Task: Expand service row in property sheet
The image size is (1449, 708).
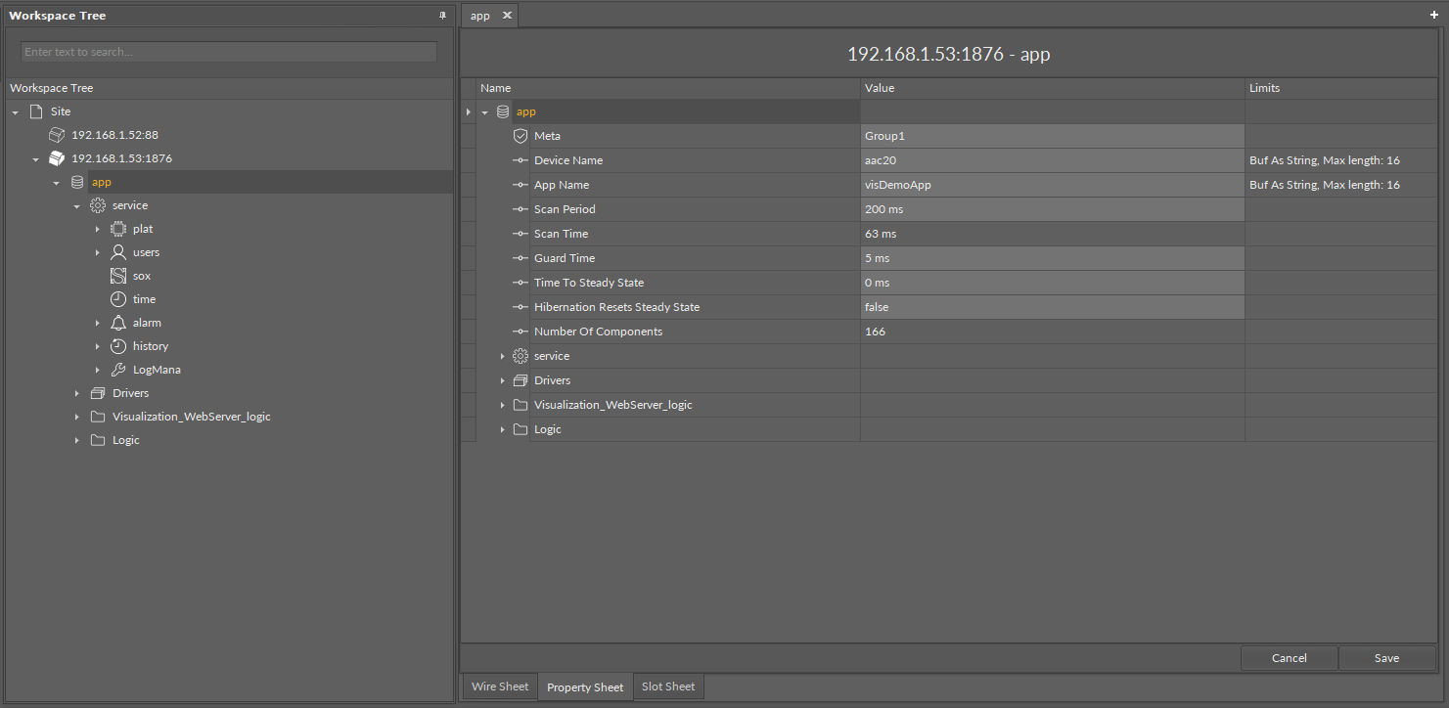Action: pos(503,356)
